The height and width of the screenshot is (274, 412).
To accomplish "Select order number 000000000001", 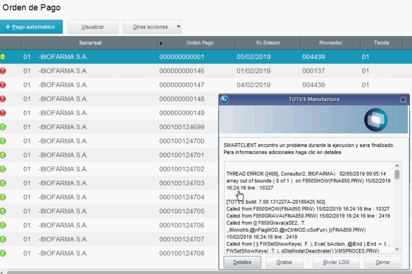I will click(x=181, y=57).
